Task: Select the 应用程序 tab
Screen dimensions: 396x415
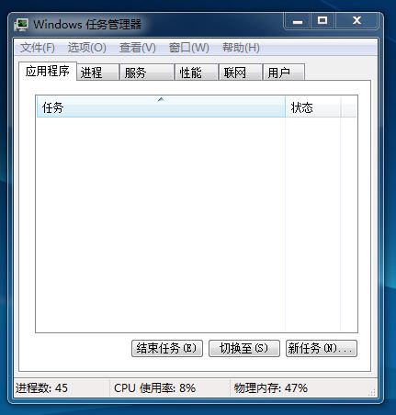Action: [48, 72]
